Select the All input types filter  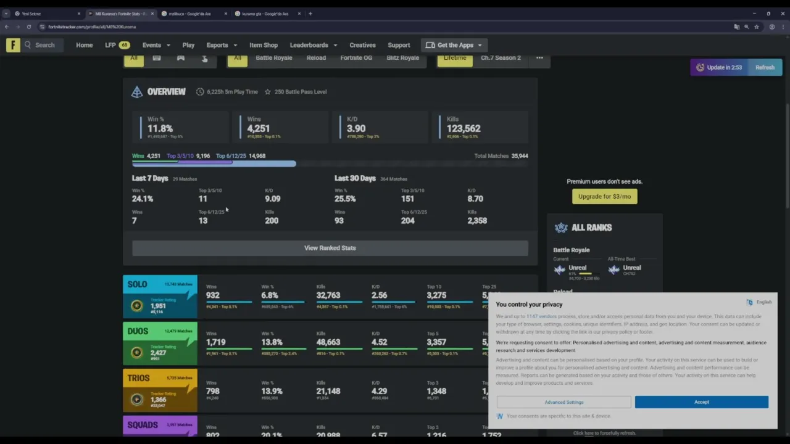[134, 59]
